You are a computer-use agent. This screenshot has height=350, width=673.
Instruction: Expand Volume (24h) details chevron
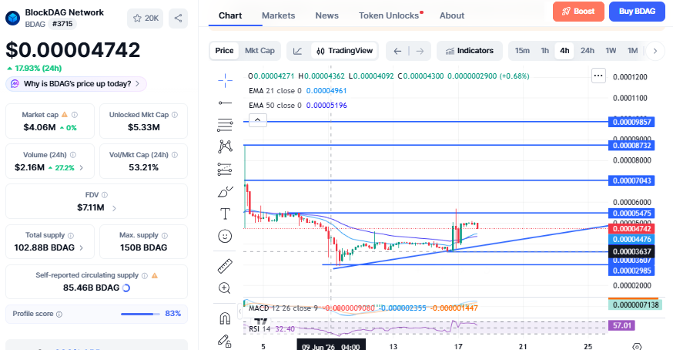point(82,168)
